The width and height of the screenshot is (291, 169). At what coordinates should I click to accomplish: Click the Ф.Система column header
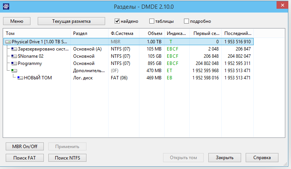pyautogui.click(x=124, y=33)
